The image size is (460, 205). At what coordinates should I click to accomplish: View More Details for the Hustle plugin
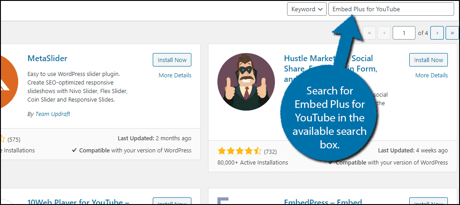432,76
